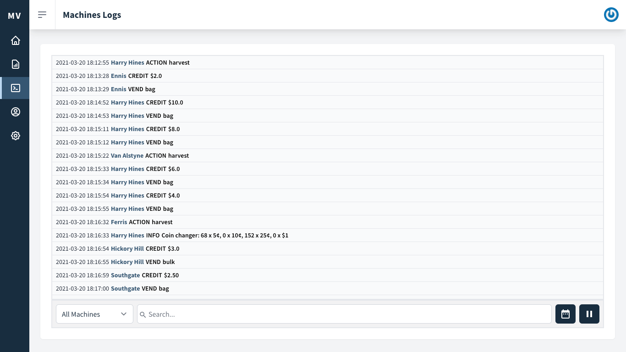Click the MV logo in the top left

click(14, 15)
